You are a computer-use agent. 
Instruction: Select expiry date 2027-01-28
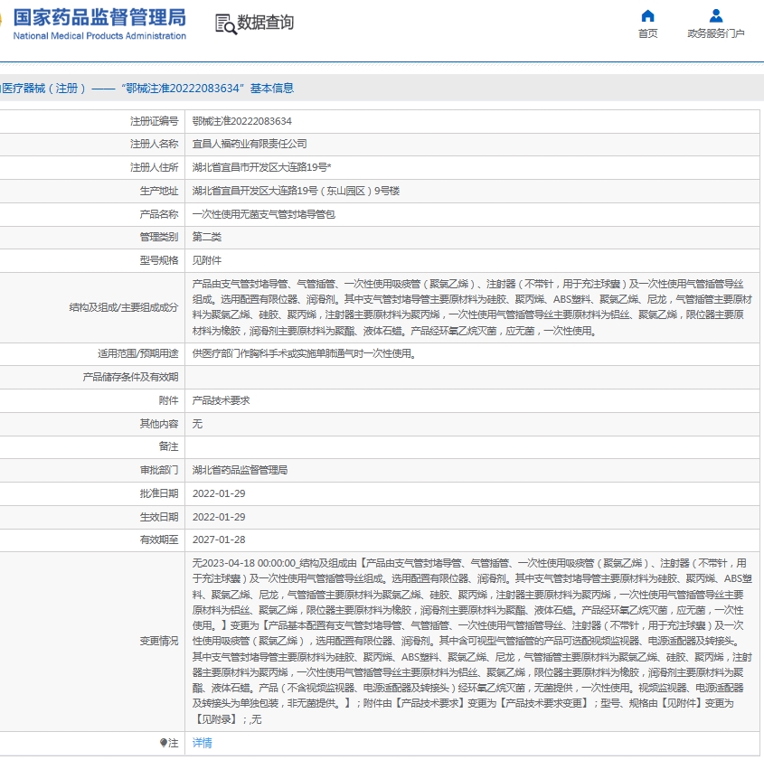point(219,540)
